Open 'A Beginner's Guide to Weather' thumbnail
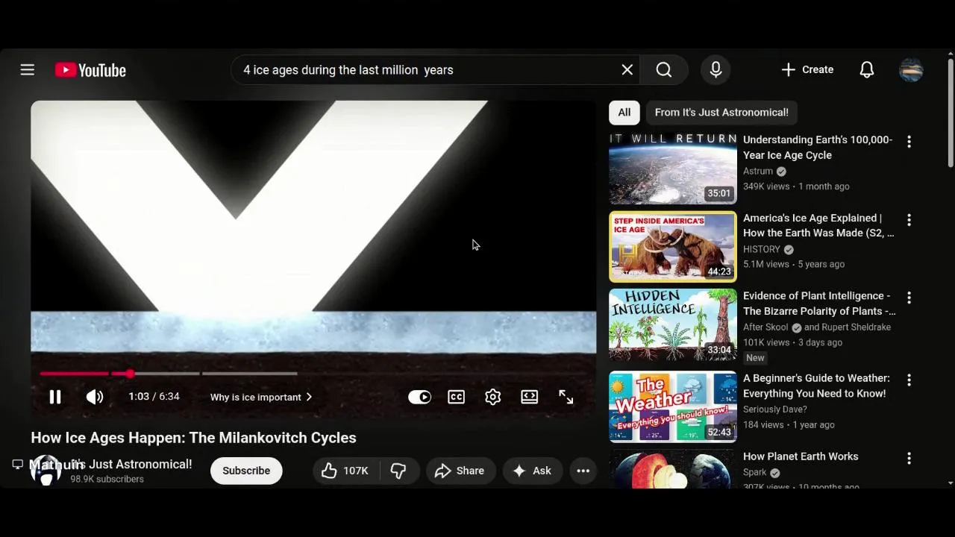955x537 pixels. tap(673, 406)
